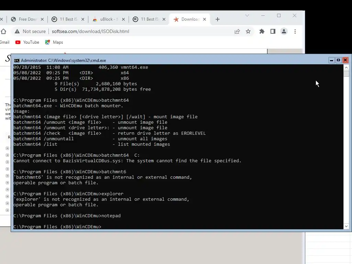Open a new tab with the plus button
This screenshot has width=352, height=264.
coord(217,19)
